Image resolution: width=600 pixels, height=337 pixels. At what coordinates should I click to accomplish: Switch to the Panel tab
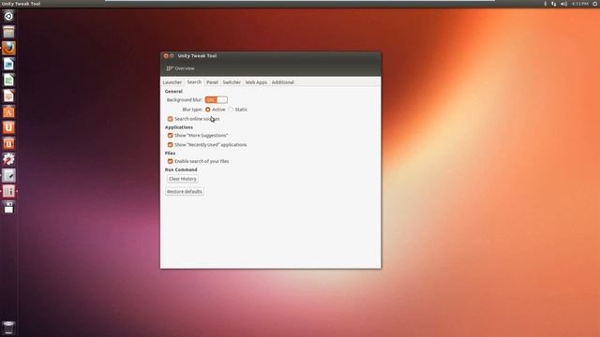point(212,82)
